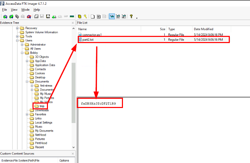Screen dimensions: 250x163
Task: Click the Create Disk Image icon
Action: (35, 16)
